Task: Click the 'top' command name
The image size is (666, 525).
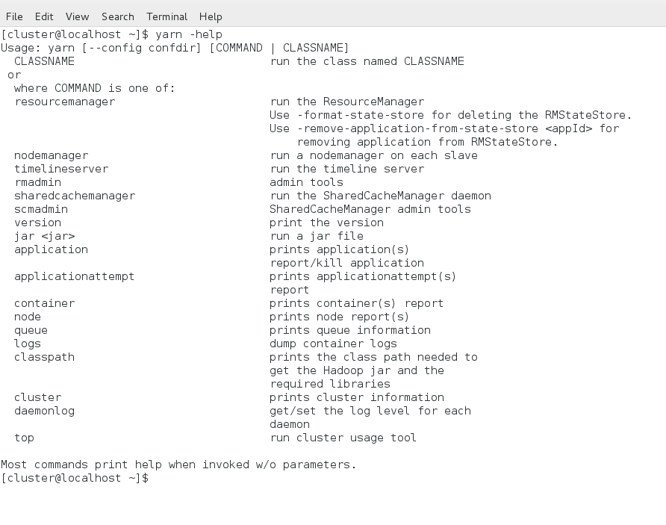Action: coord(24,438)
